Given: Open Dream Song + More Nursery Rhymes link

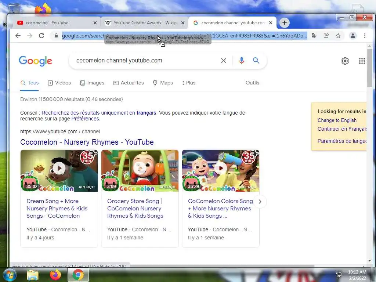Looking at the screenshot, I should pos(57,209).
